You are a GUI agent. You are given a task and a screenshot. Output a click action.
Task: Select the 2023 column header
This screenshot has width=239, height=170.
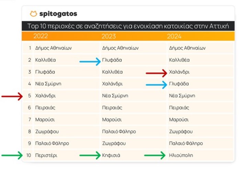click(109, 36)
